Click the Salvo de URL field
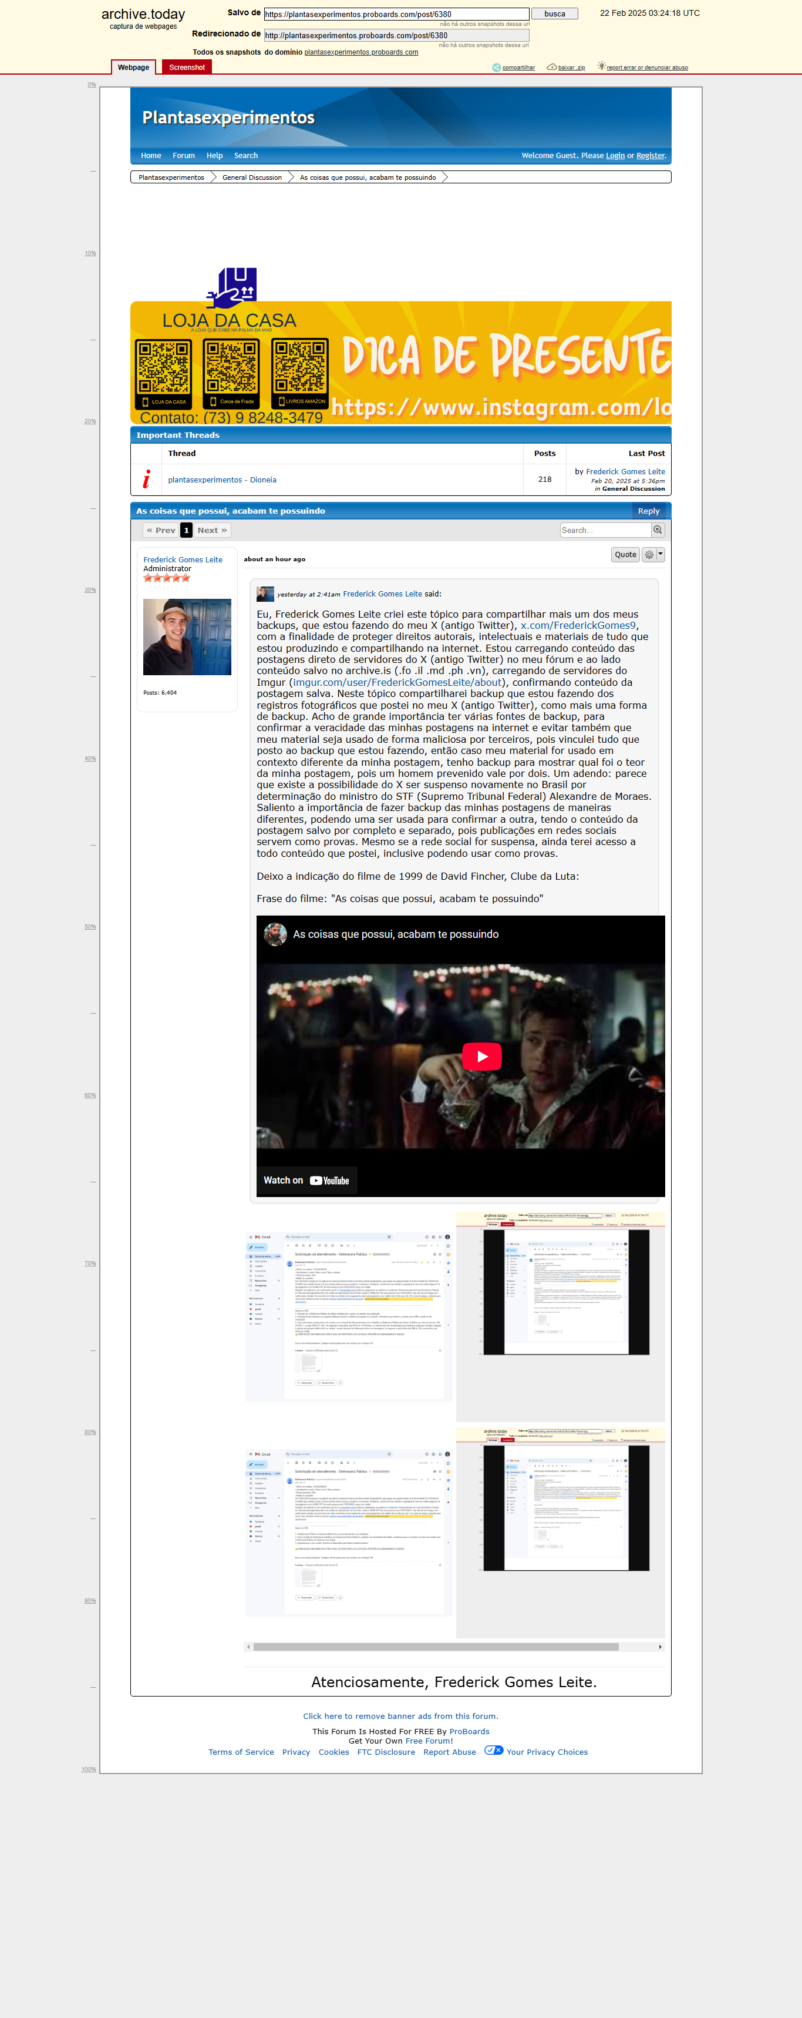The height and width of the screenshot is (2018, 802). pyautogui.click(x=396, y=14)
